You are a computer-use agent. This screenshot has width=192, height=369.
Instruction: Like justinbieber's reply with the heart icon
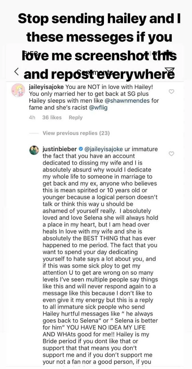(x=171, y=154)
